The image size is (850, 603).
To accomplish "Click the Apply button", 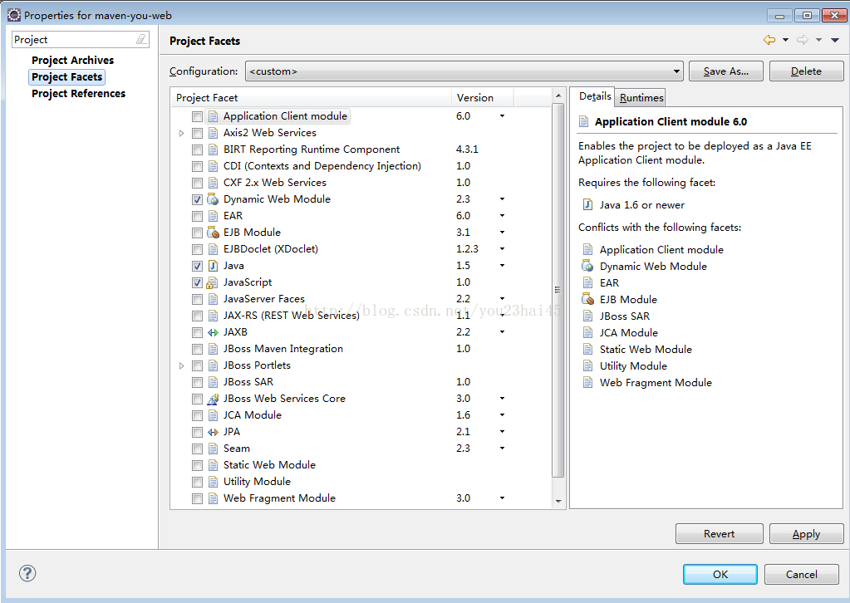I will (x=806, y=534).
